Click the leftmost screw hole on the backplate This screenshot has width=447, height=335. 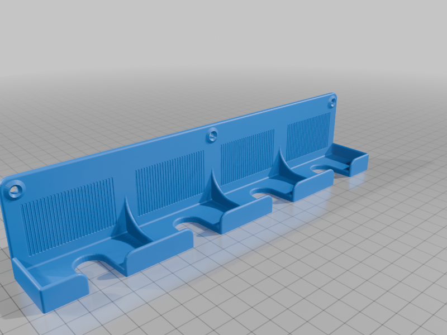pyautogui.click(x=15, y=191)
